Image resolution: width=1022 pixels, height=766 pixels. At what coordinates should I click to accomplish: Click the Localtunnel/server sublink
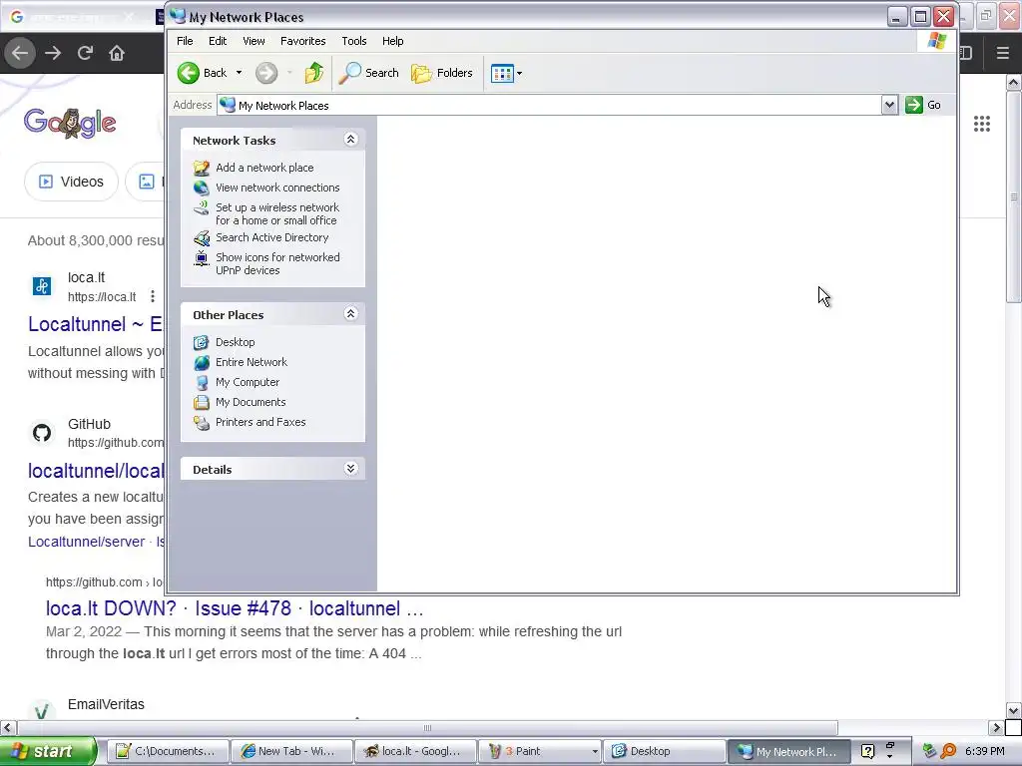[86, 542]
